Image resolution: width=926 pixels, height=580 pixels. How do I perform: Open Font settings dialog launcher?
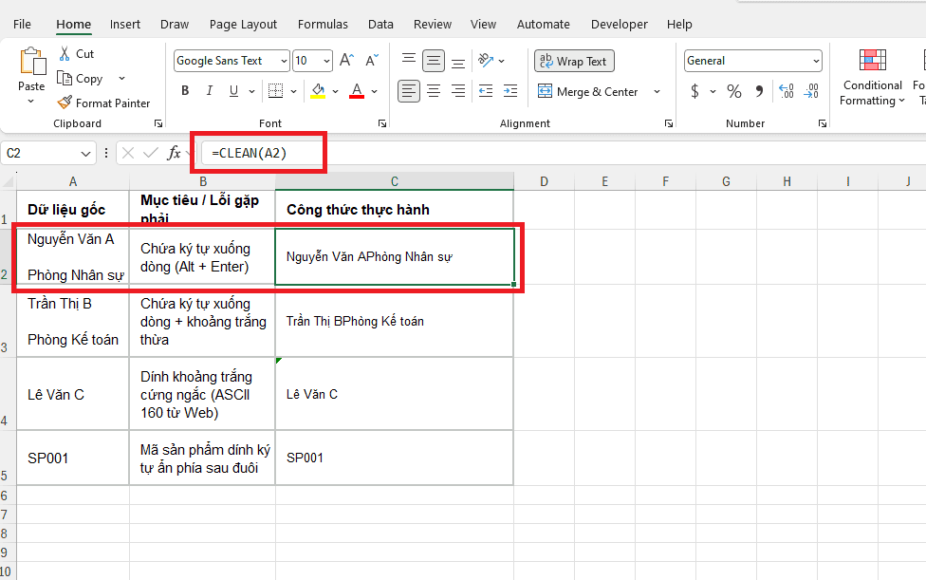click(x=382, y=123)
